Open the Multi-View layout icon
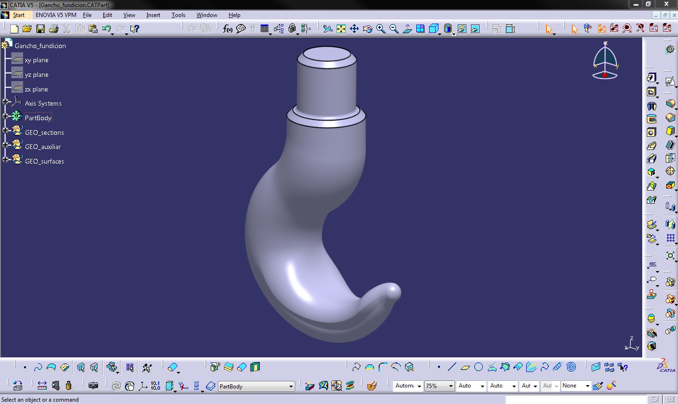This screenshot has width=678, height=404. click(420, 29)
